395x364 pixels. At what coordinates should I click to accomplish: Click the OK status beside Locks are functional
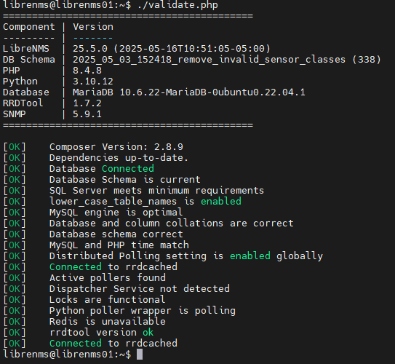(15, 300)
